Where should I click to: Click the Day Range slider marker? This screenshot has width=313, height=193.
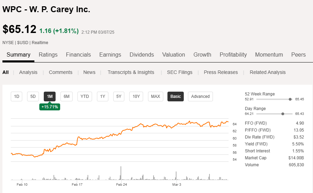tap(283, 114)
